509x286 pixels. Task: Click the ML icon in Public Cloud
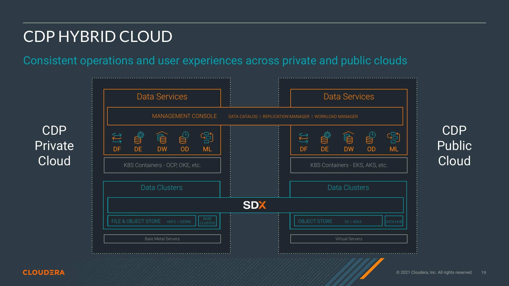(393, 138)
